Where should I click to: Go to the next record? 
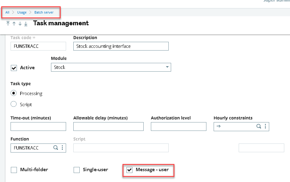tap(19, 23)
